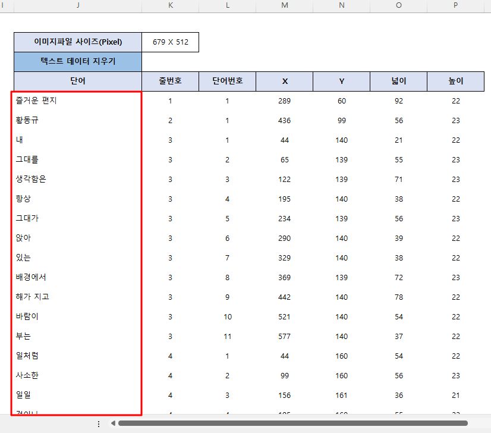The image size is (491, 433).
Task: Click 넓이 value 78 in 해가 지고 row
Action: [399, 297]
